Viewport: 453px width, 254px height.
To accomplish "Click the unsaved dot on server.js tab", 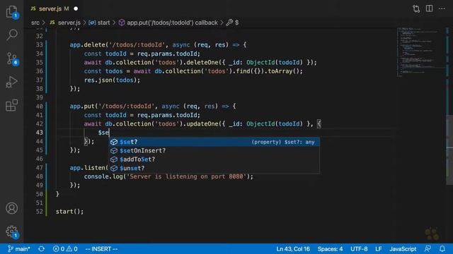I will (x=76, y=8).
